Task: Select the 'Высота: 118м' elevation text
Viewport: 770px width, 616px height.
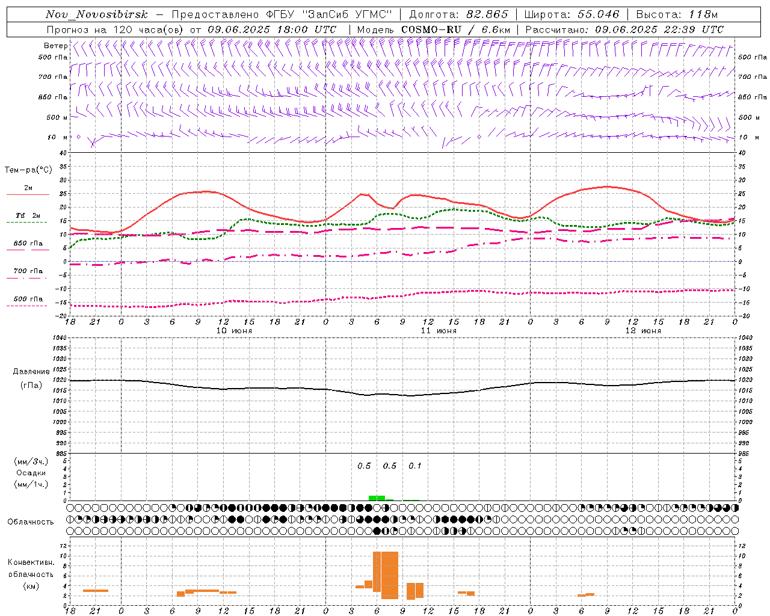Action: 677,15
